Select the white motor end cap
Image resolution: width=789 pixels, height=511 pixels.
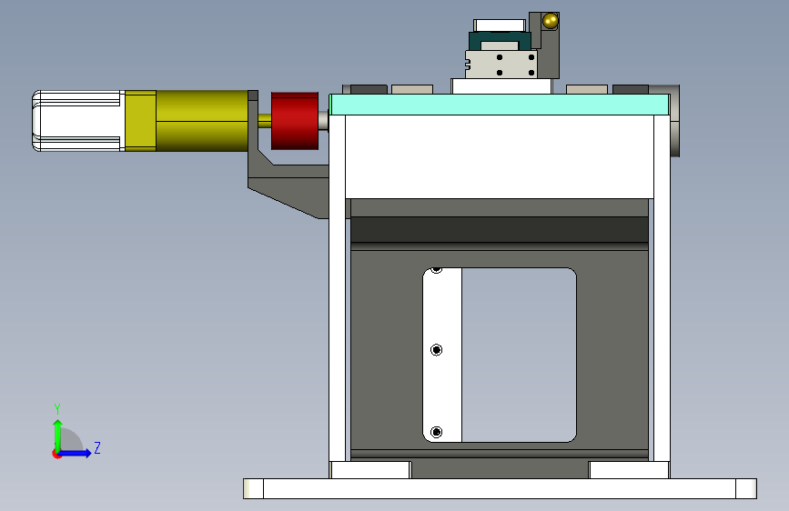[x=78, y=121]
